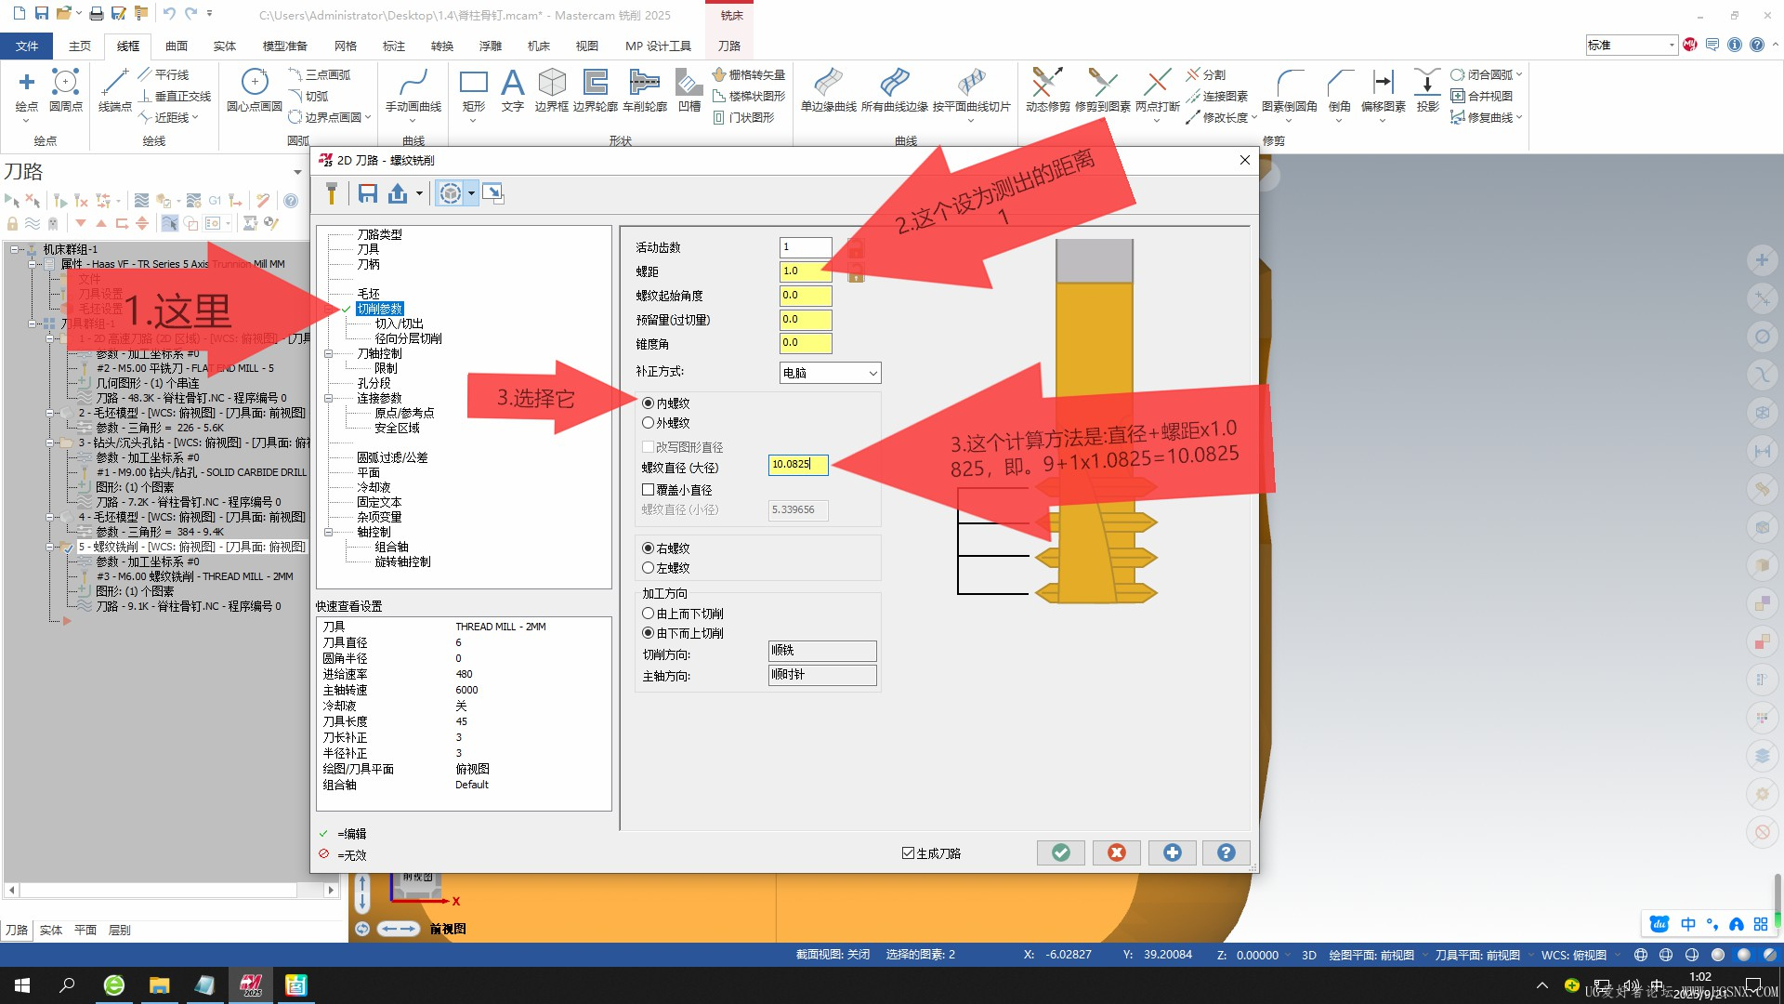
Task: Open the 曲面 ribbon tab
Action: coord(177,46)
